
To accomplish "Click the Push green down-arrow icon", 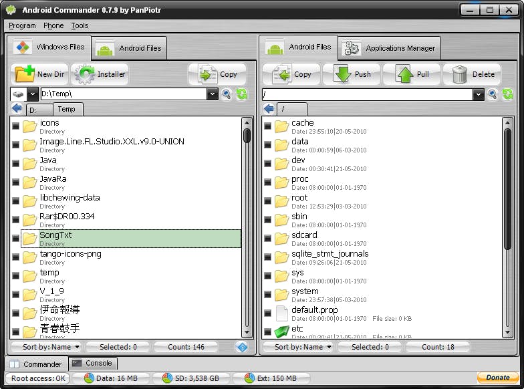I will pos(342,74).
